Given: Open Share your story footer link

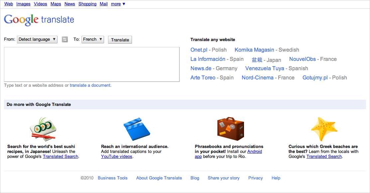Looking at the screenshot, I should pyautogui.click(x=224, y=178).
